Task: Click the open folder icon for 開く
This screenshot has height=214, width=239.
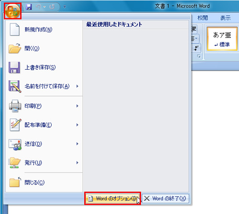Action: (14, 48)
